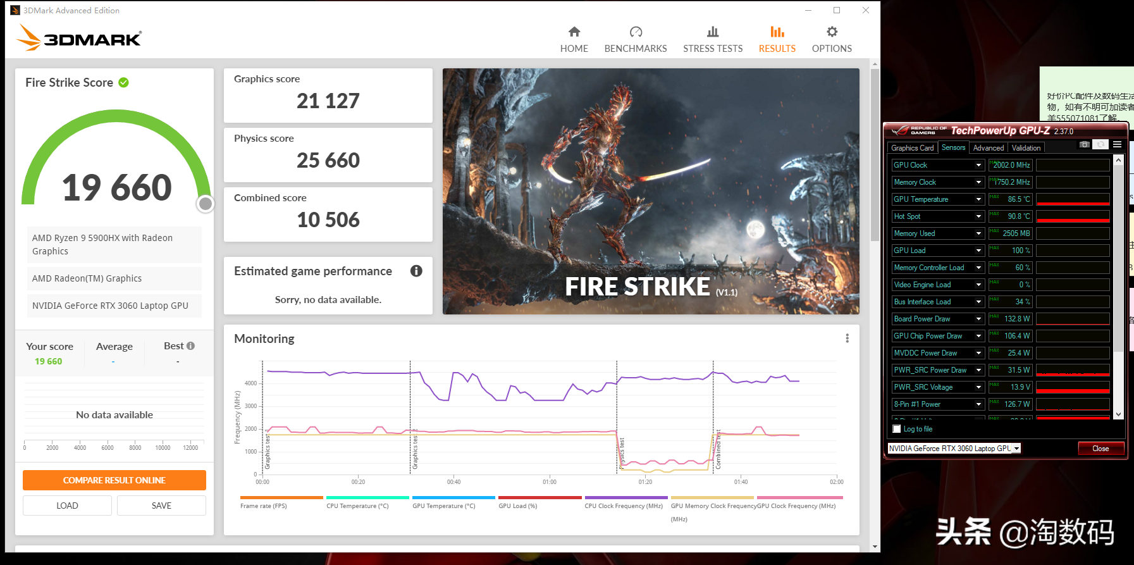Switch to the Advanced tab in GPU-Z
1134x565 pixels.
pos(988,148)
